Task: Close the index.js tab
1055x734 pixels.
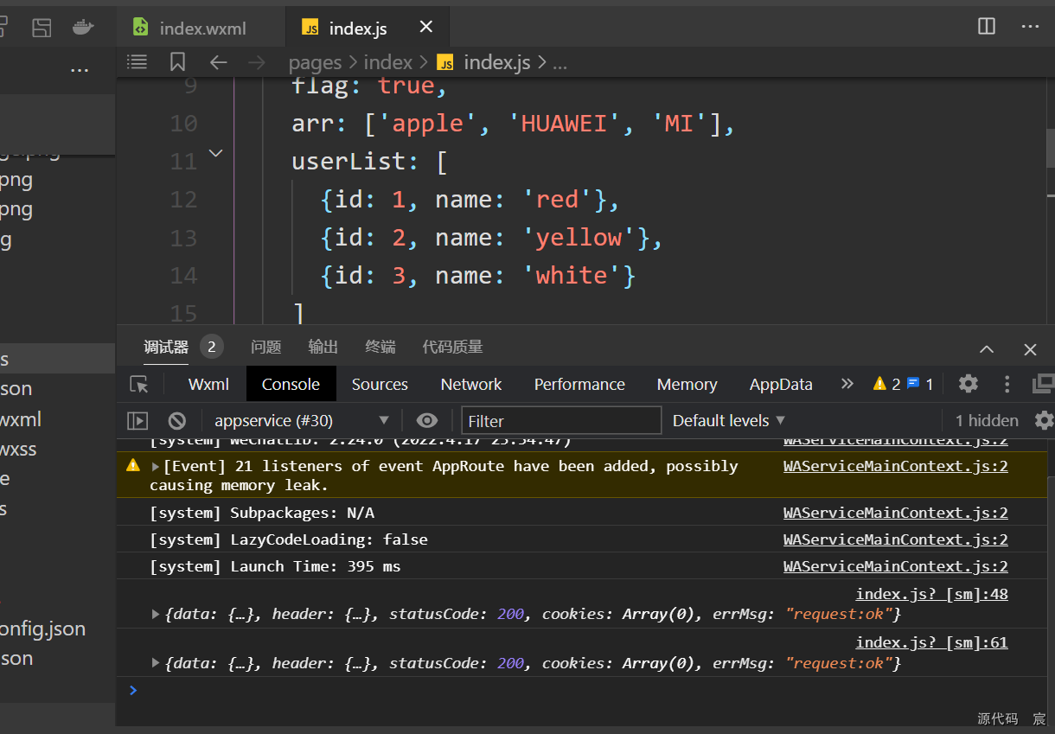Action: point(425,28)
